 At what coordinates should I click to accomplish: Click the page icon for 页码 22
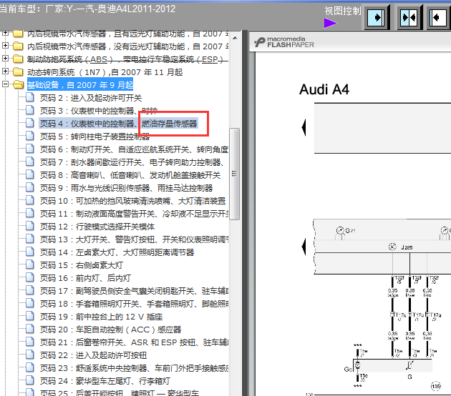pos(30,355)
